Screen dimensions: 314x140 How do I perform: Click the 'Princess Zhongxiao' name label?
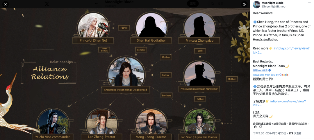tap(199, 40)
